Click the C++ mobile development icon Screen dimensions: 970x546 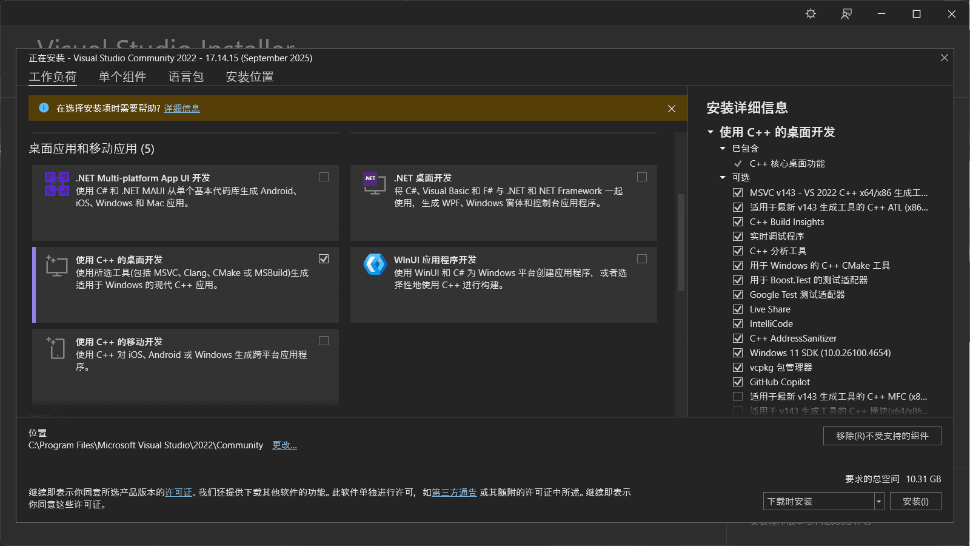click(x=56, y=348)
